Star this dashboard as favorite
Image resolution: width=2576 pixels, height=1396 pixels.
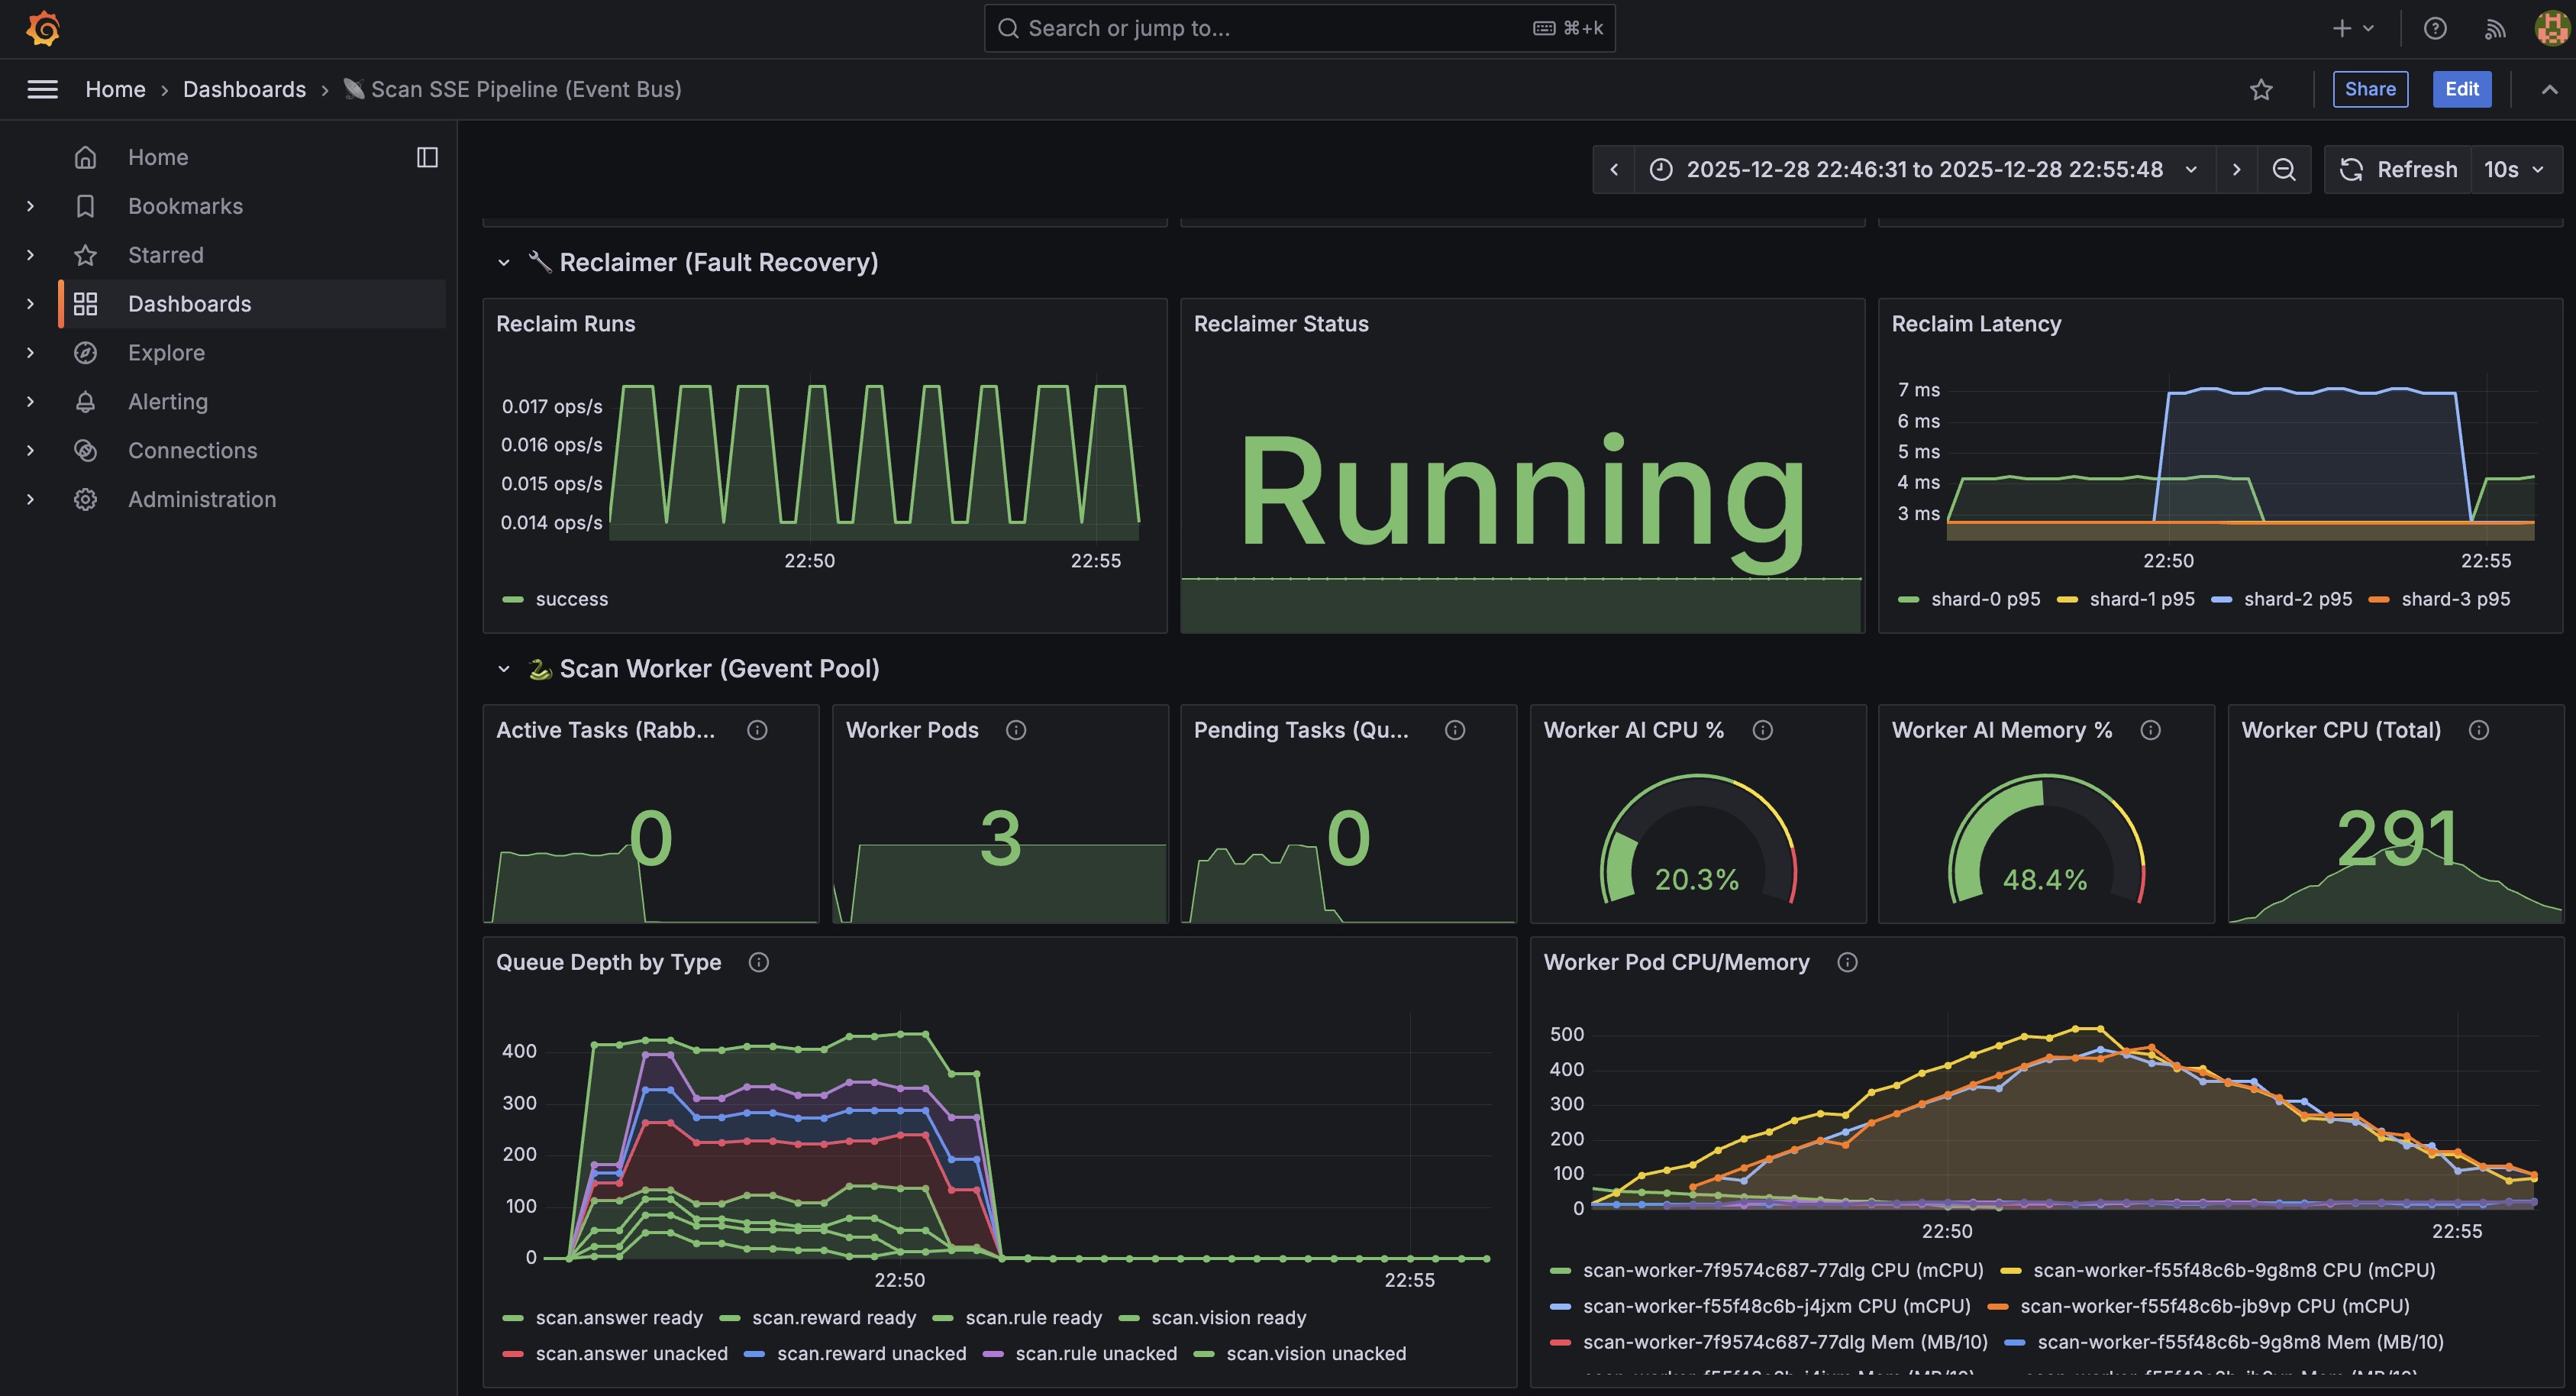pos(2261,90)
